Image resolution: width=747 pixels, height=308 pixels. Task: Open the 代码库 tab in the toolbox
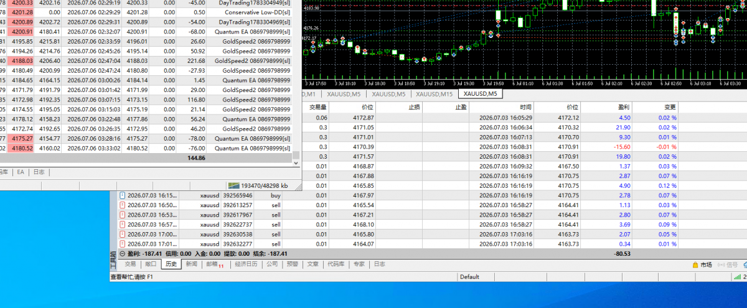point(336,264)
